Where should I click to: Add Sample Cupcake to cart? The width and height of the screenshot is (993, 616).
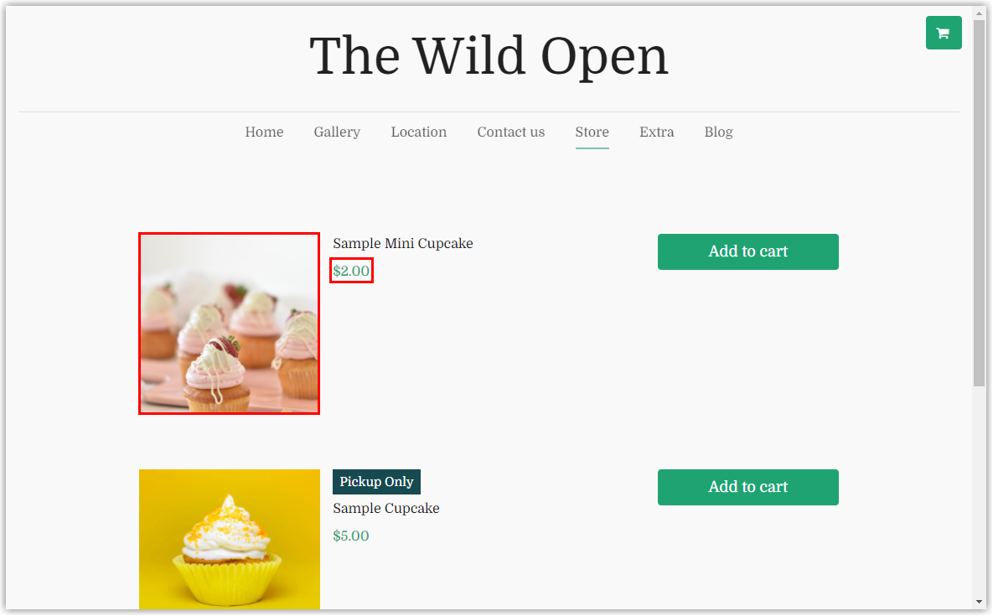coord(748,487)
